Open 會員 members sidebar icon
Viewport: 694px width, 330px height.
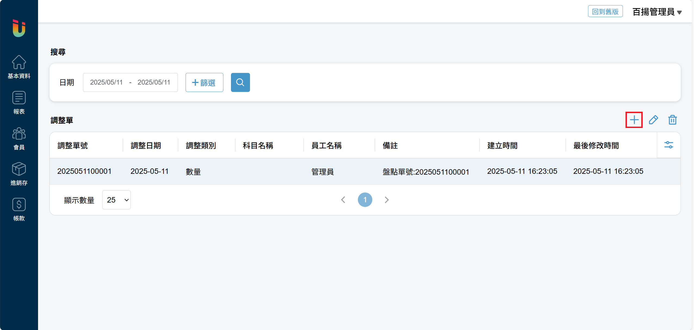pos(19,138)
